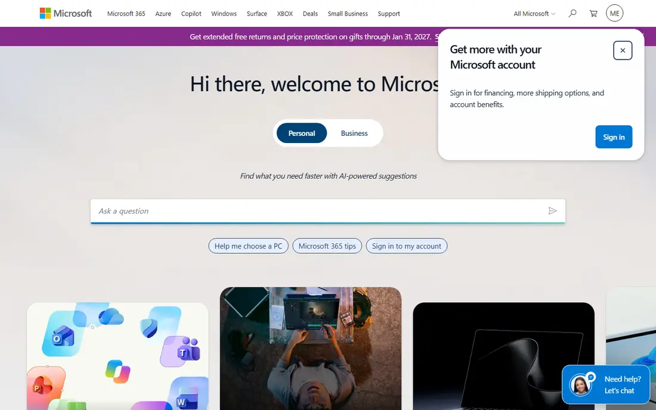Open Support navigation item
Viewport: 656px width, 410px height.
389,14
